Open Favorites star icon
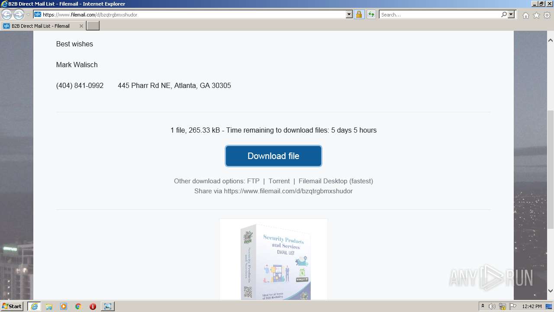This screenshot has width=554, height=312. [536, 15]
